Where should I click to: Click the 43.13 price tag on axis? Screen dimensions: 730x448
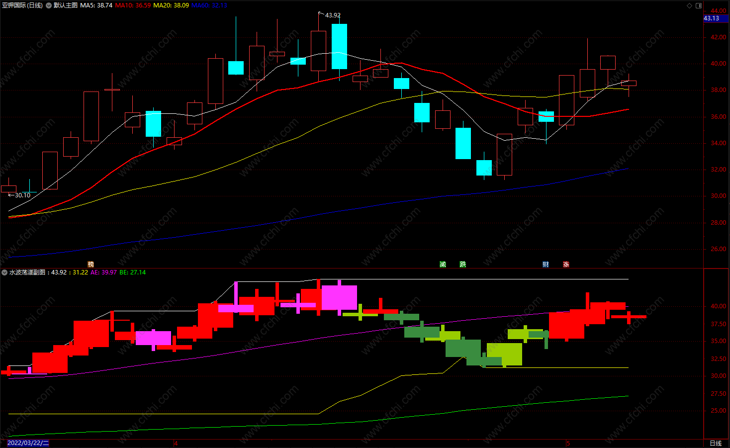tap(716, 18)
